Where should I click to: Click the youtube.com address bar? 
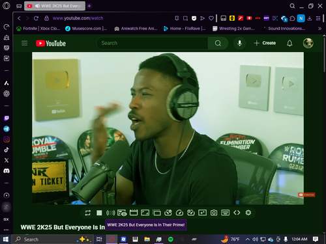(x=78, y=18)
